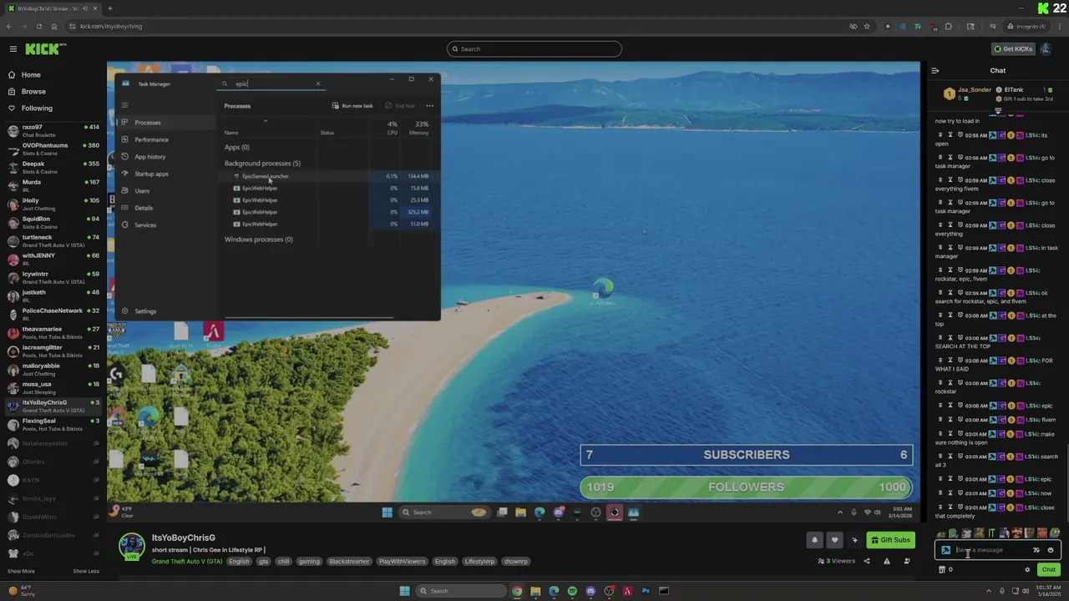Click the Gift Subs button
This screenshot has height=601, width=1069.
click(890, 540)
